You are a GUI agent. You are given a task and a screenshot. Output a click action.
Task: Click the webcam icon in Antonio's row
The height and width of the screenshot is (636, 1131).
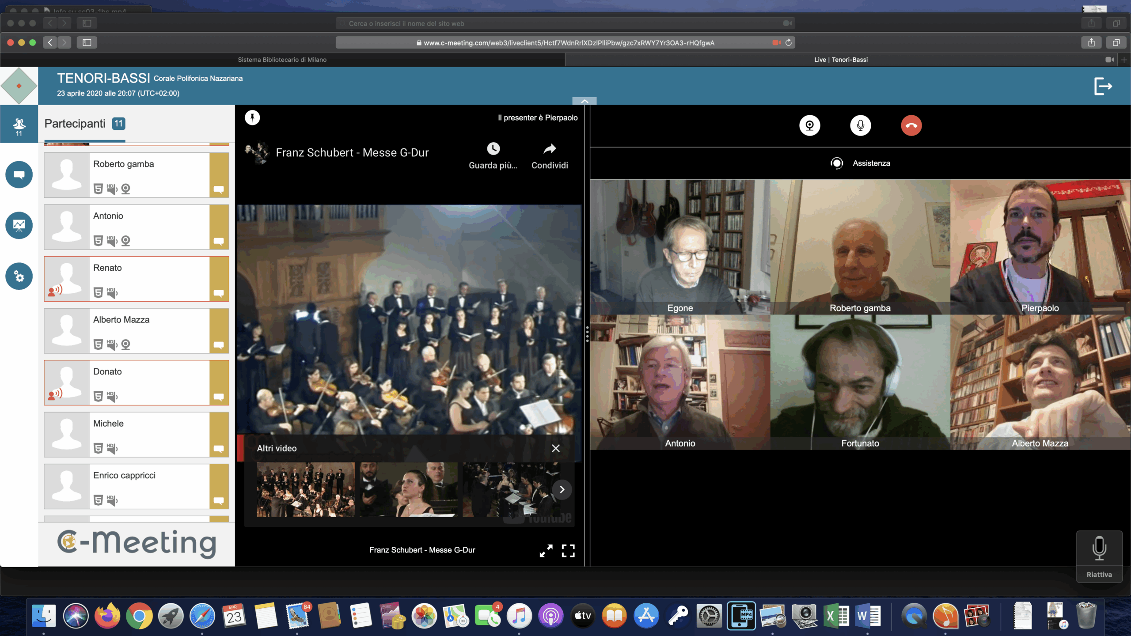(125, 241)
